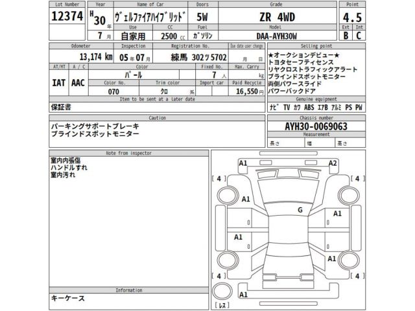Click the [レス] label under the diagram

click(222, 305)
